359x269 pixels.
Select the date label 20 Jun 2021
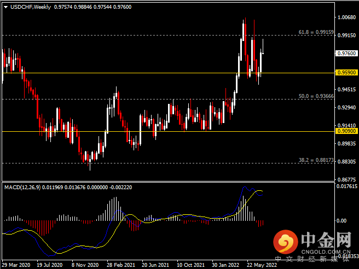tap(155, 265)
